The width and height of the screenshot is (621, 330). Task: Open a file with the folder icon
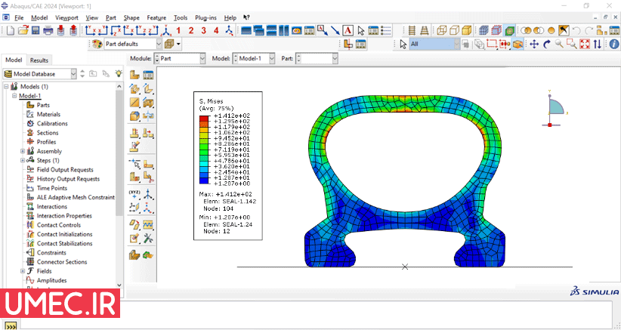[23, 30]
